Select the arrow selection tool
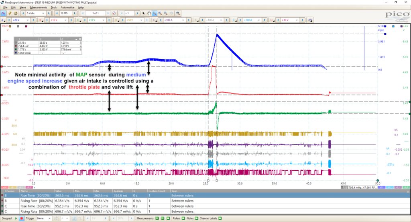 (143, 13)
